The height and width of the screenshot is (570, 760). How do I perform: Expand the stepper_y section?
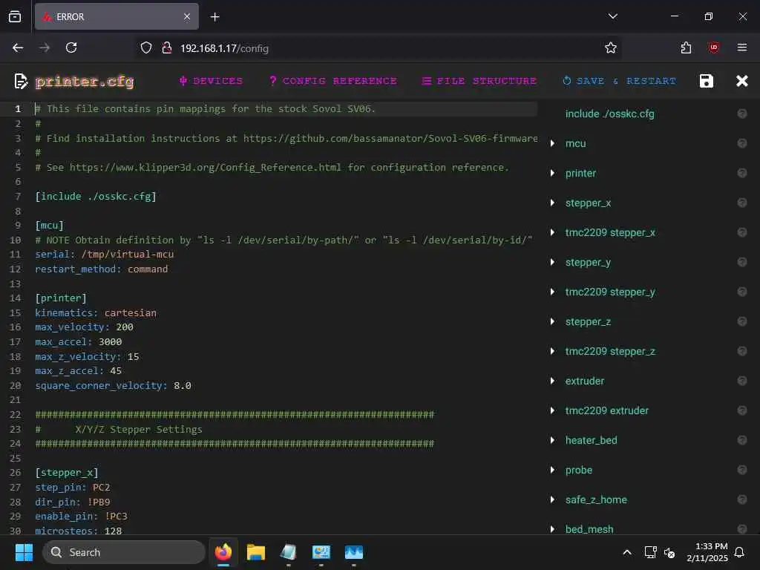552,262
